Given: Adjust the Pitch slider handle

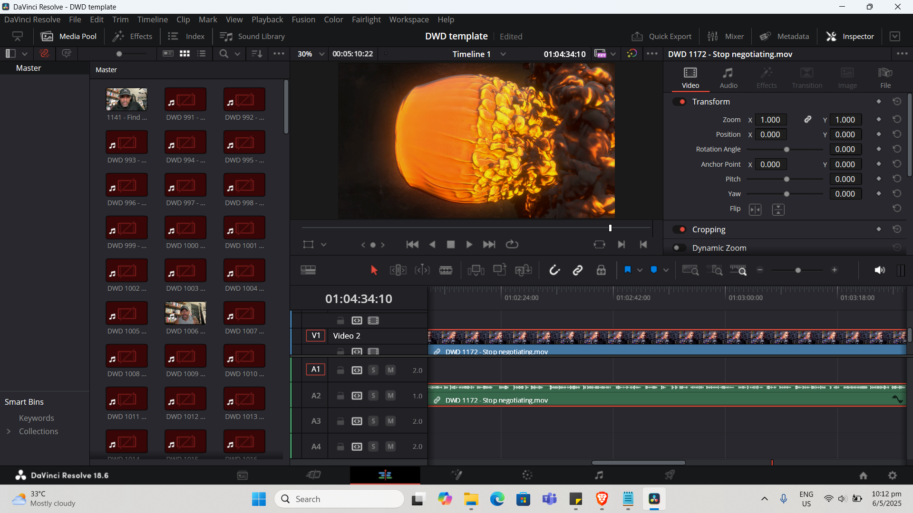Looking at the screenshot, I should click(787, 180).
